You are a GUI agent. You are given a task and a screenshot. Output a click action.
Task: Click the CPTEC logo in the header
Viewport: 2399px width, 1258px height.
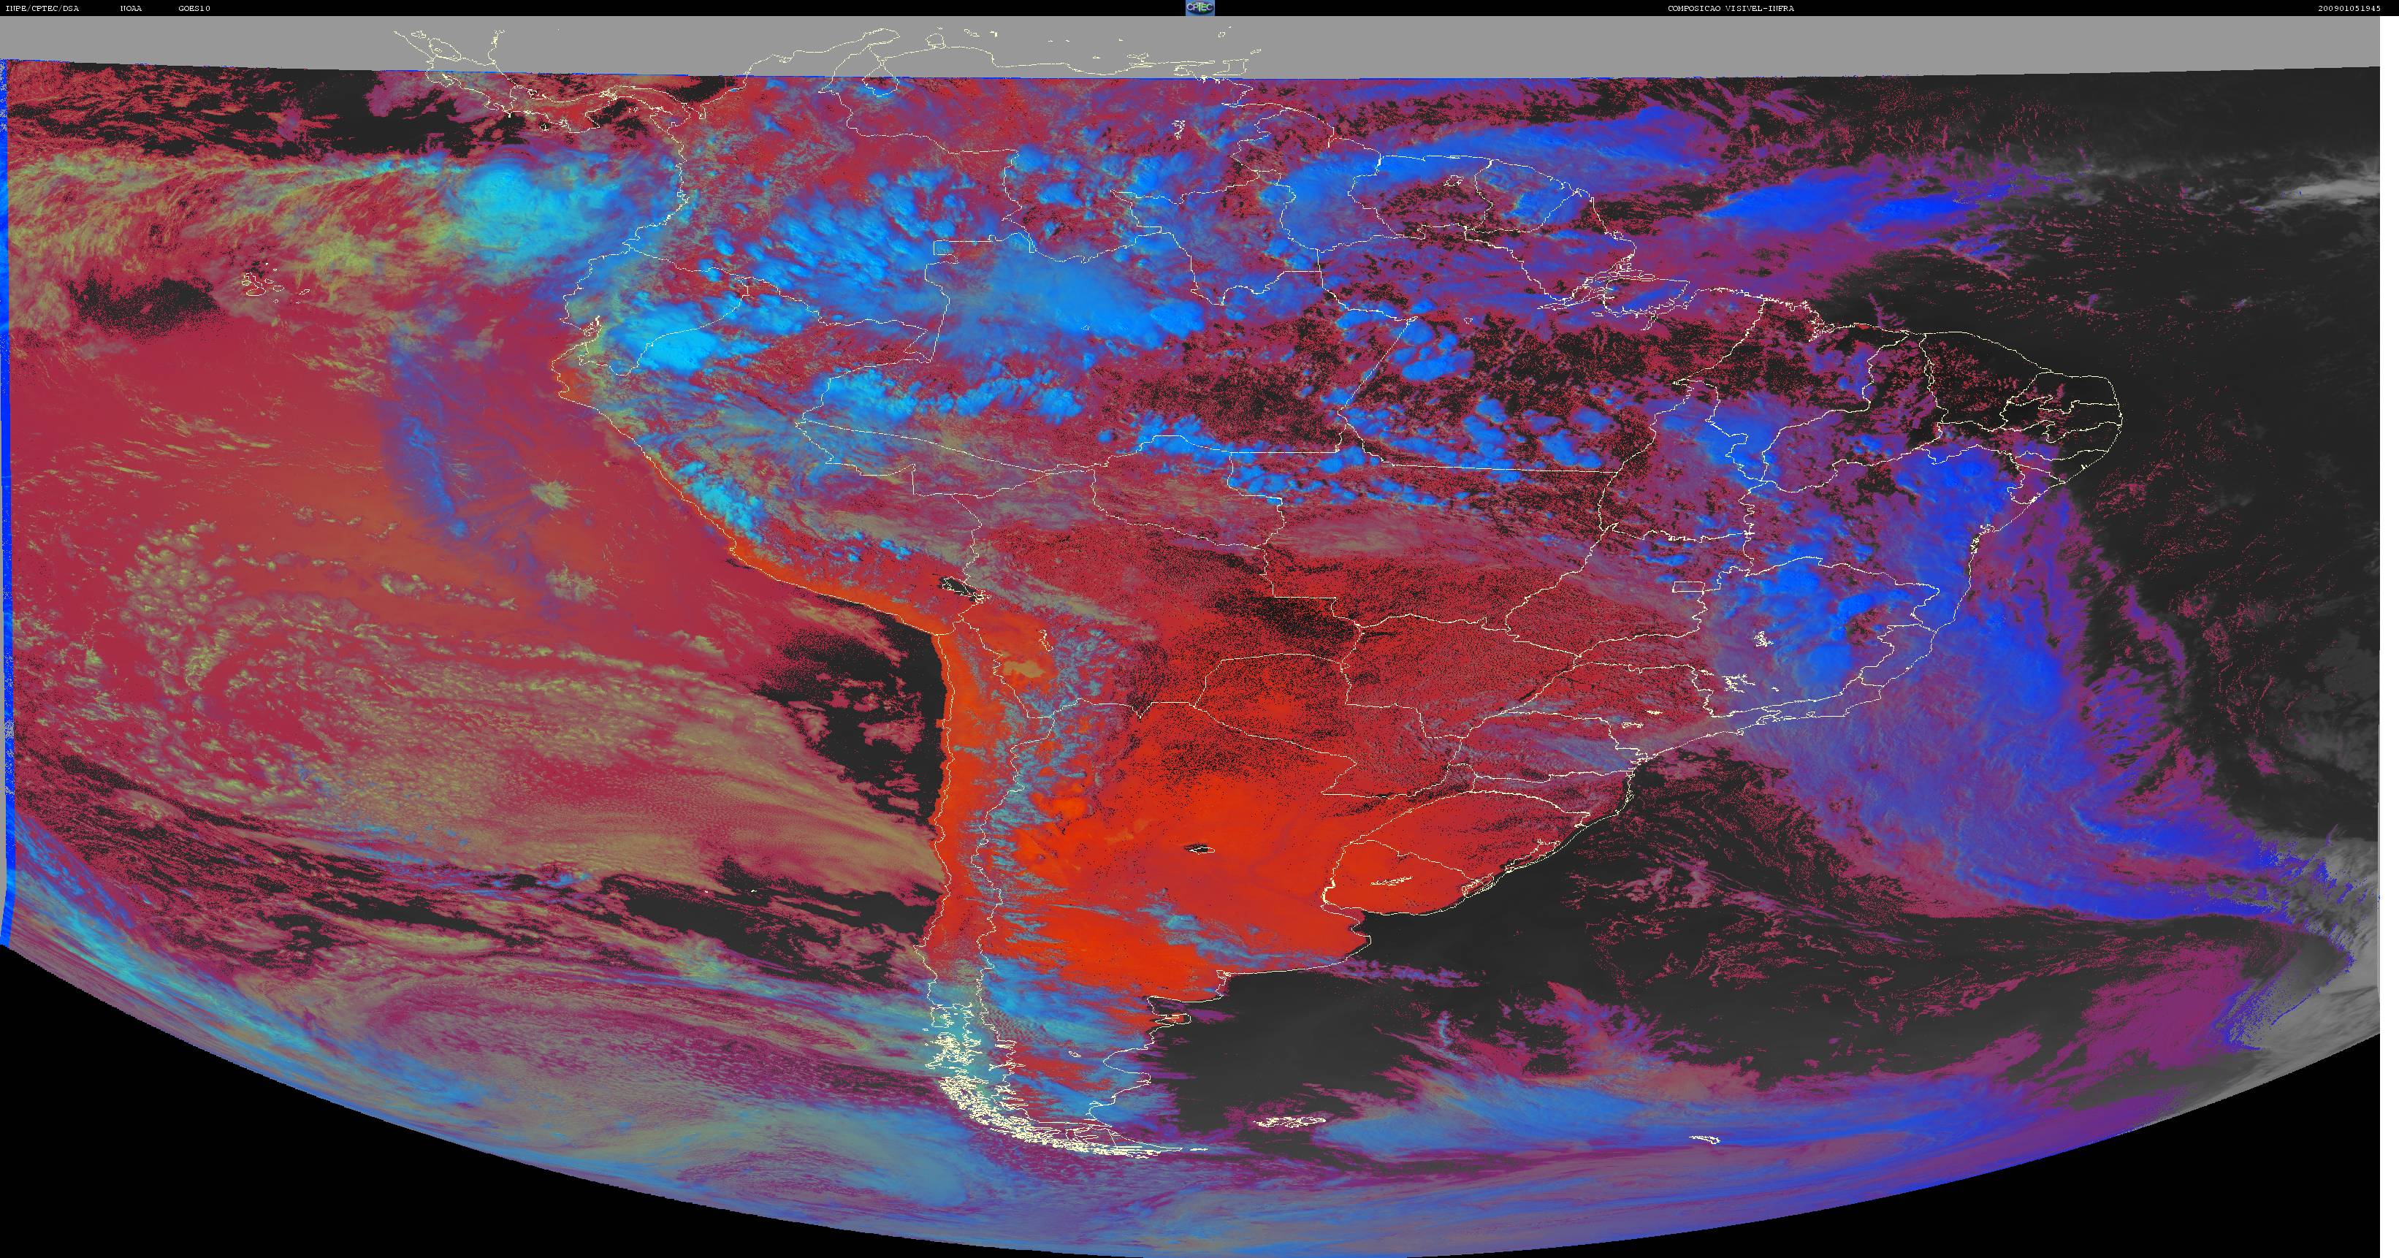click(x=1199, y=7)
